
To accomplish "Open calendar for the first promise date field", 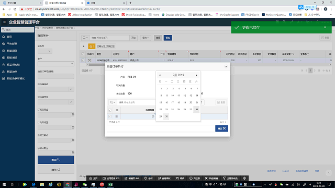I will [x=73, y=140].
